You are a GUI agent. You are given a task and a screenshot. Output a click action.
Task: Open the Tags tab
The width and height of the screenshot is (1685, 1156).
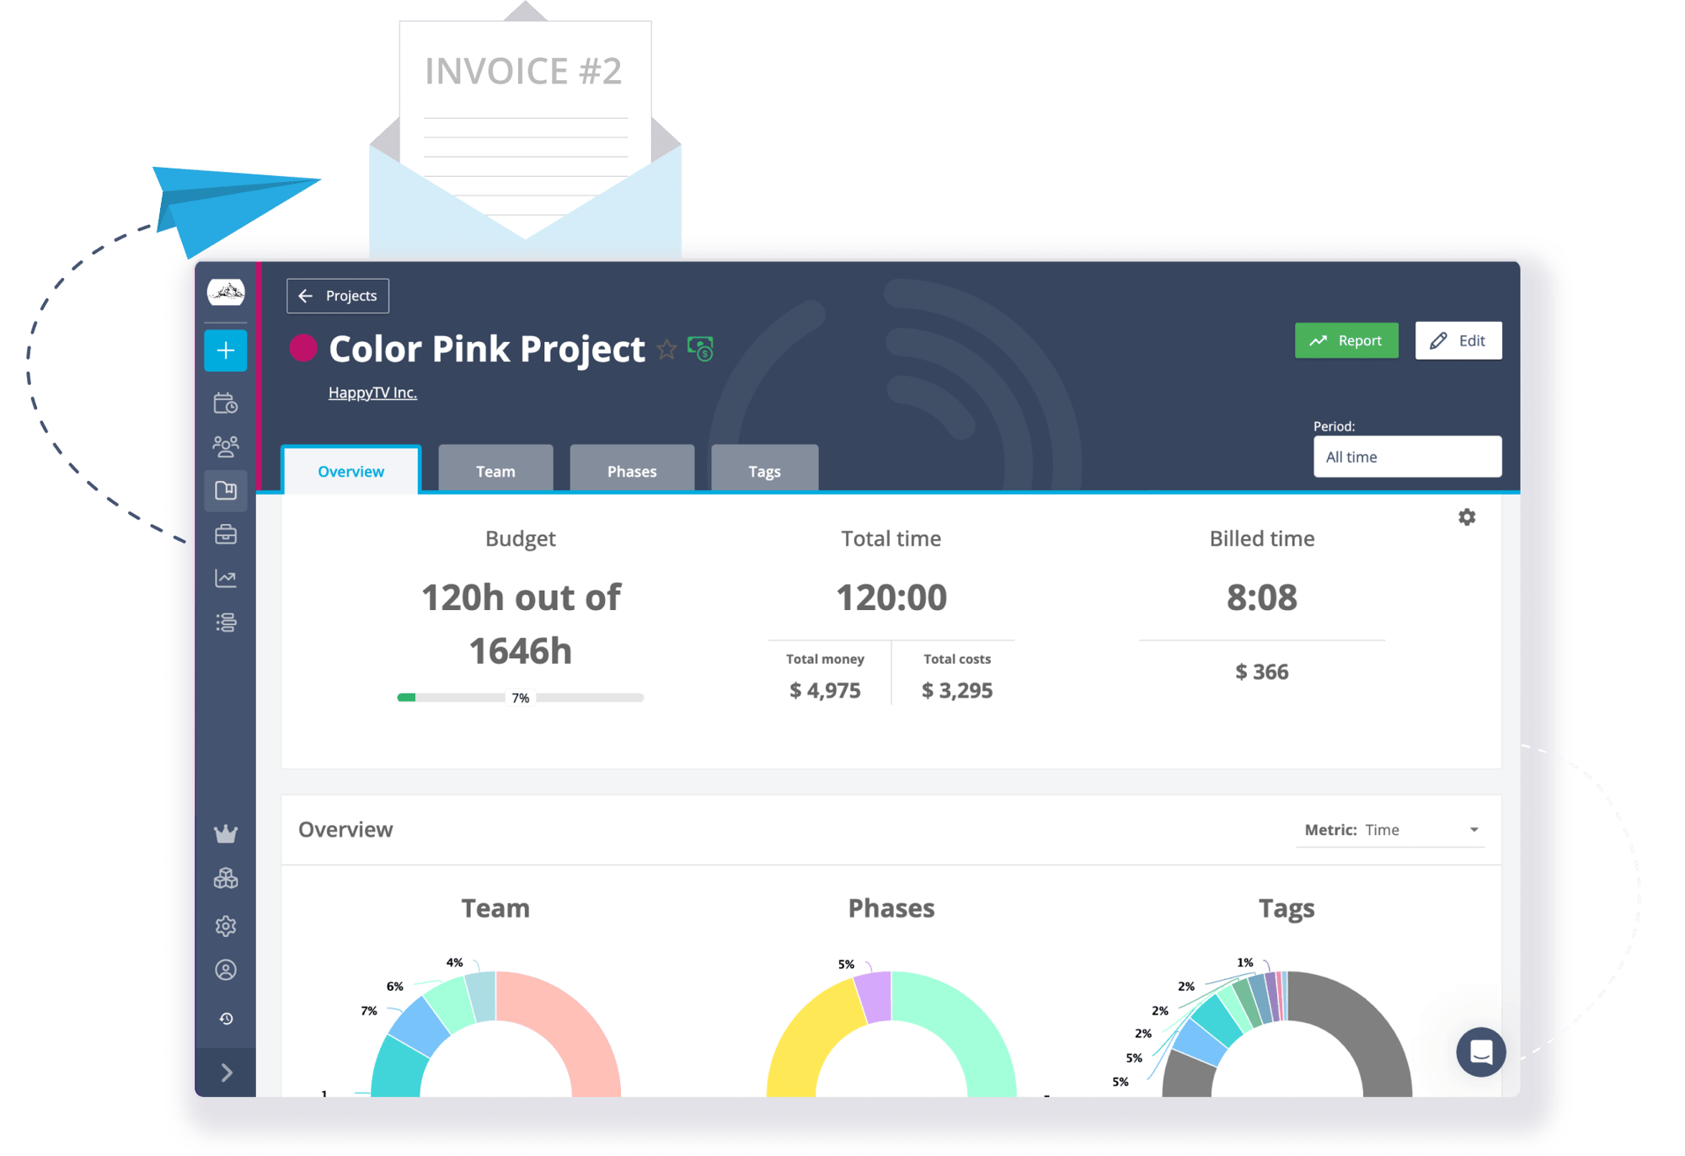coord(764,471)
